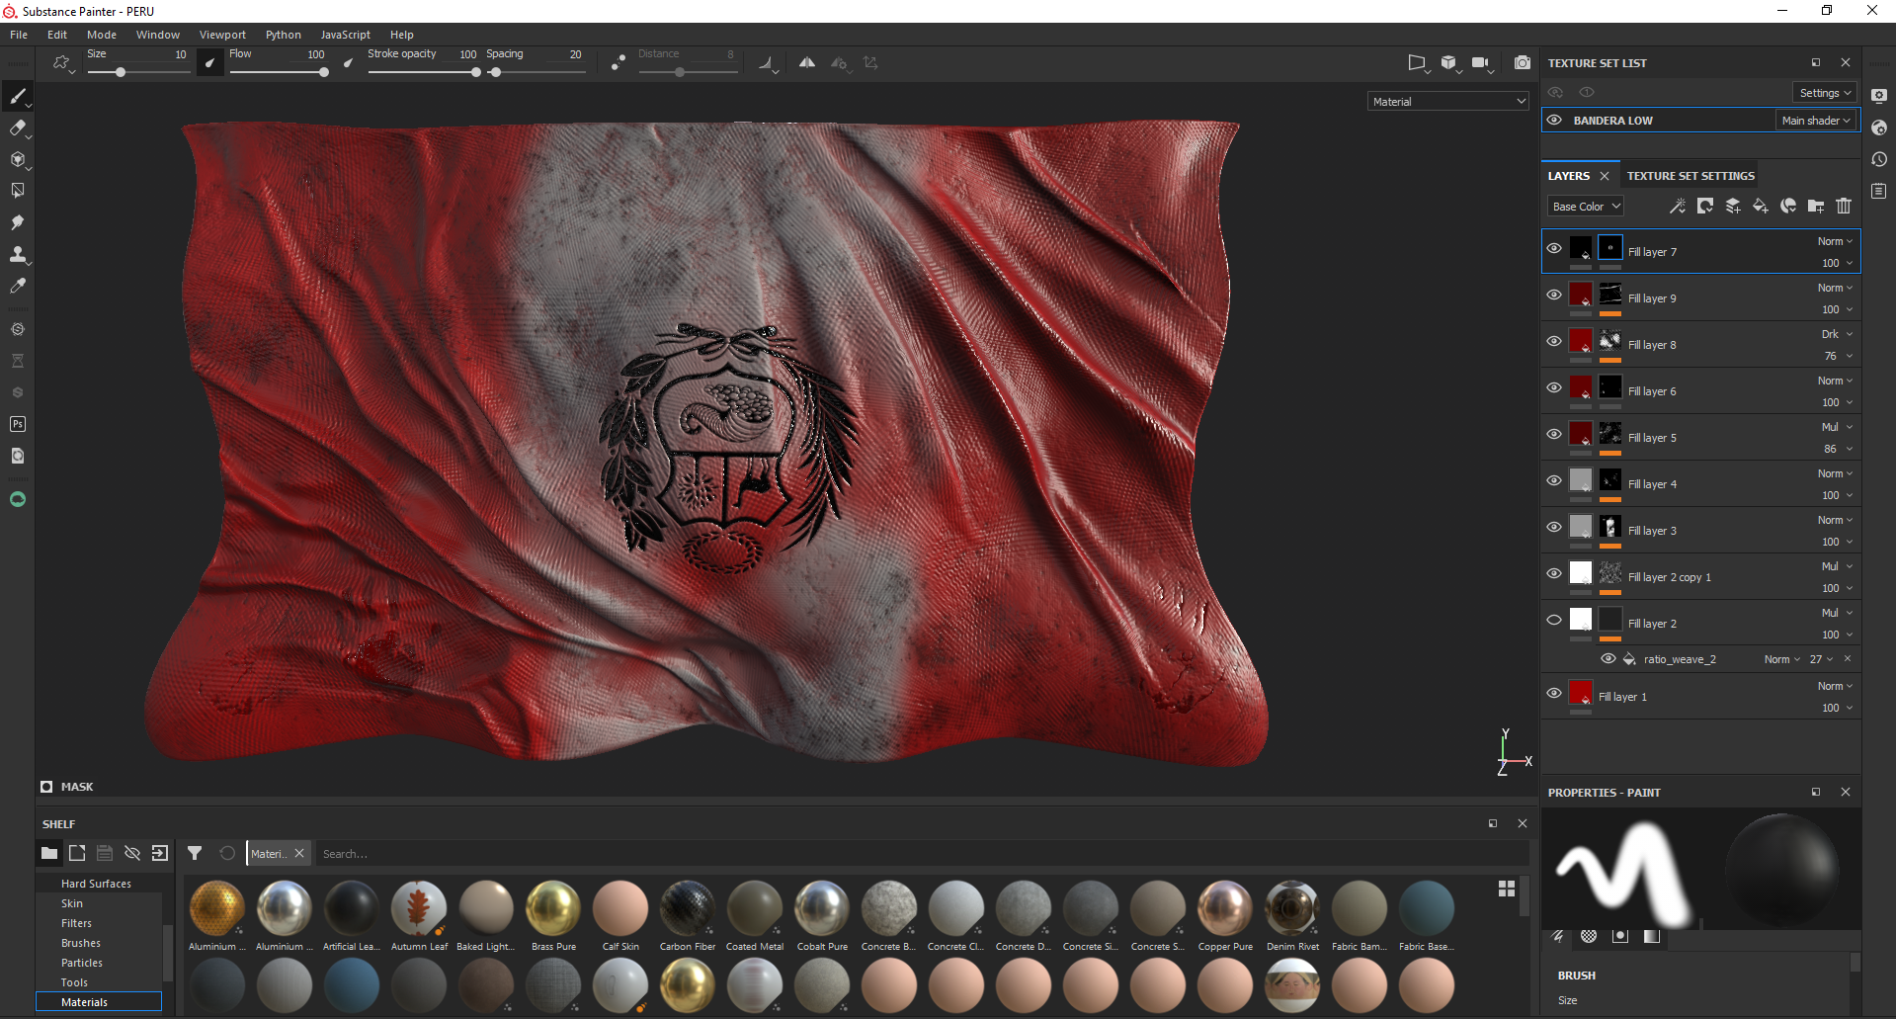This screenshot has width=1896, height=1019.
Task: Hide Fill layer 9
Action: (1554, 295)
